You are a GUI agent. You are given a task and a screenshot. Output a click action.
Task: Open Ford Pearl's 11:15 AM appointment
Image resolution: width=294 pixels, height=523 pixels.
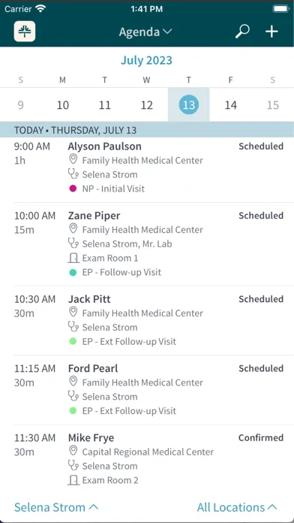click(147, 390)
